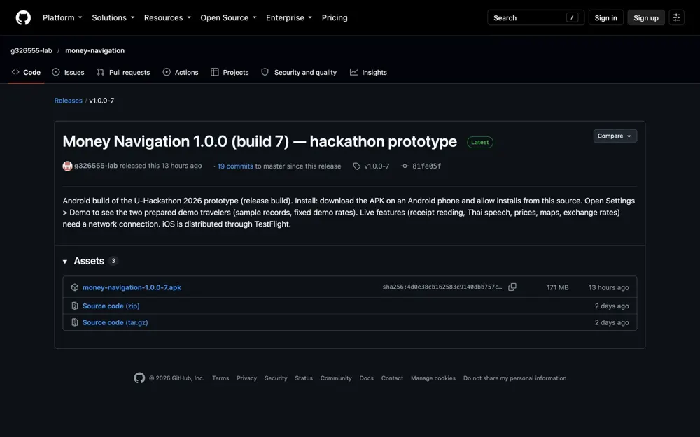
Task: Click the tag icon beside v1.0.0-7
Action: point(357,166)
